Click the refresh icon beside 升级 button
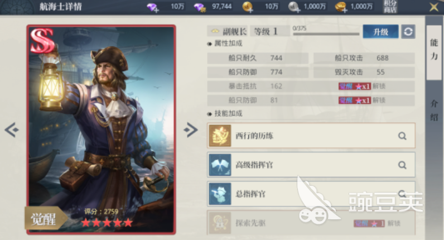Image resolution: width=444 pixels, height=240 pixels. (x=408, y=31)
